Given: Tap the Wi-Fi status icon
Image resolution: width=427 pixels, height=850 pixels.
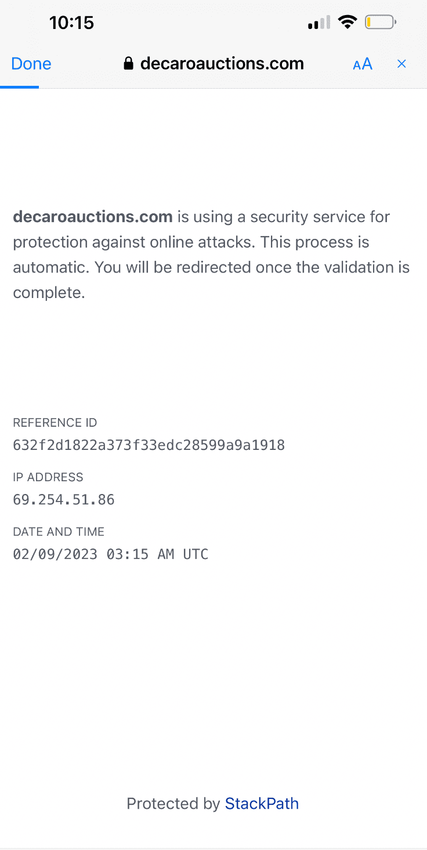Looking at the screenshot, I should (x=348, y=23).
